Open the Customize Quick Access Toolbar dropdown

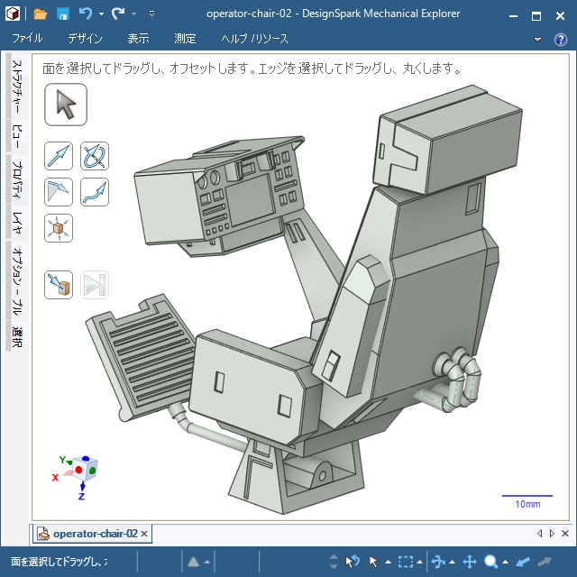[x=151, y=14]
